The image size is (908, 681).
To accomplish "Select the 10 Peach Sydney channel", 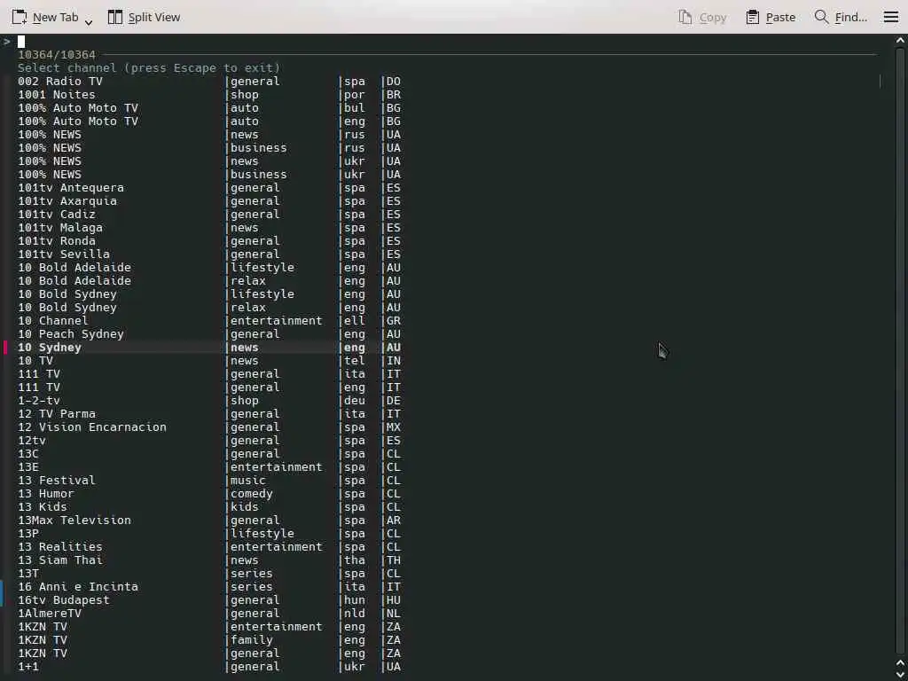I will click(x=209, y=334).
